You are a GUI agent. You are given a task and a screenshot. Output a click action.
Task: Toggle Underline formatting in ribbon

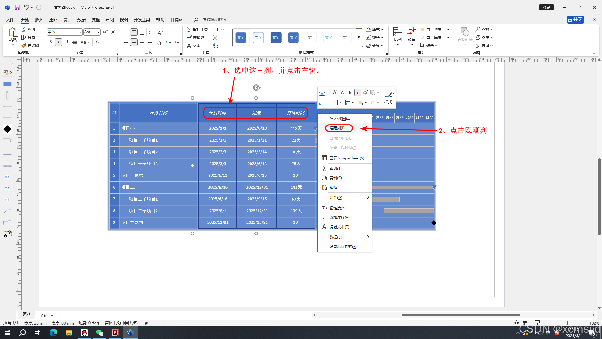coord(66,42)
